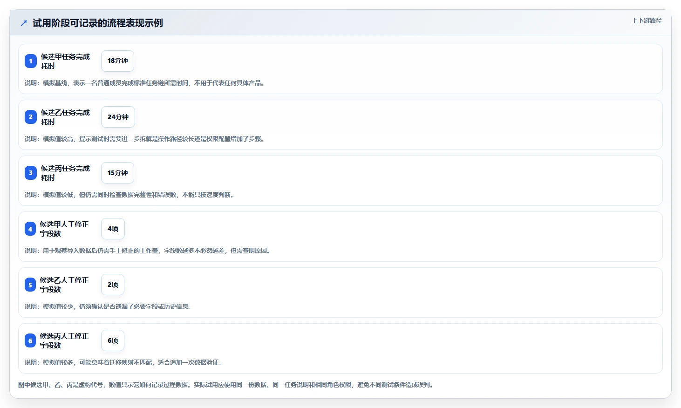The height and width of the screenshot is (408, 681).
Task: Select the 18分钟 value chip
Action: point(117,61)
